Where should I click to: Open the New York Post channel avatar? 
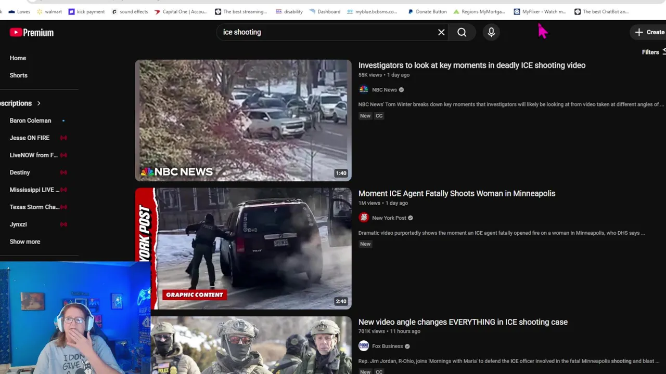pos(363,218)
